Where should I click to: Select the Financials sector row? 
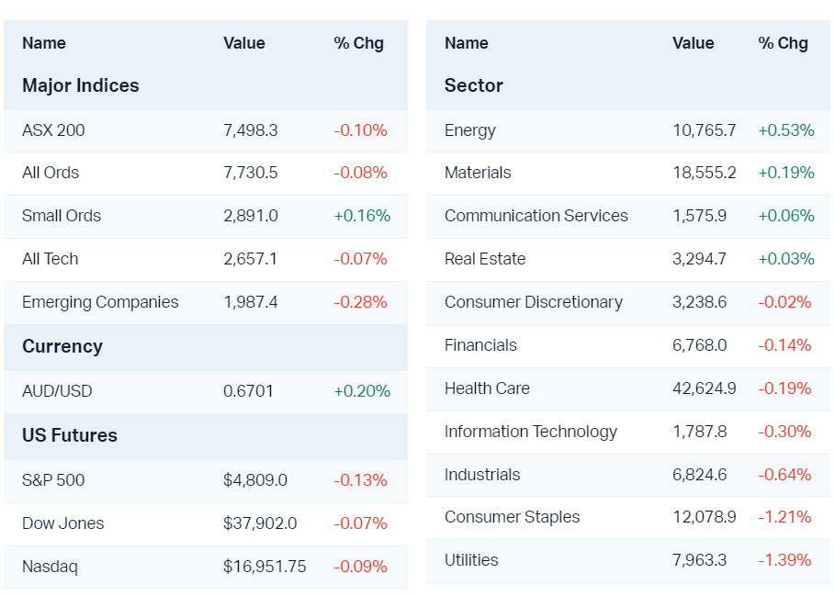480,345
